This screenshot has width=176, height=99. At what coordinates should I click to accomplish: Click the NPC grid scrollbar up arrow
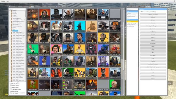pyautogui.click(x=124, y=9)
